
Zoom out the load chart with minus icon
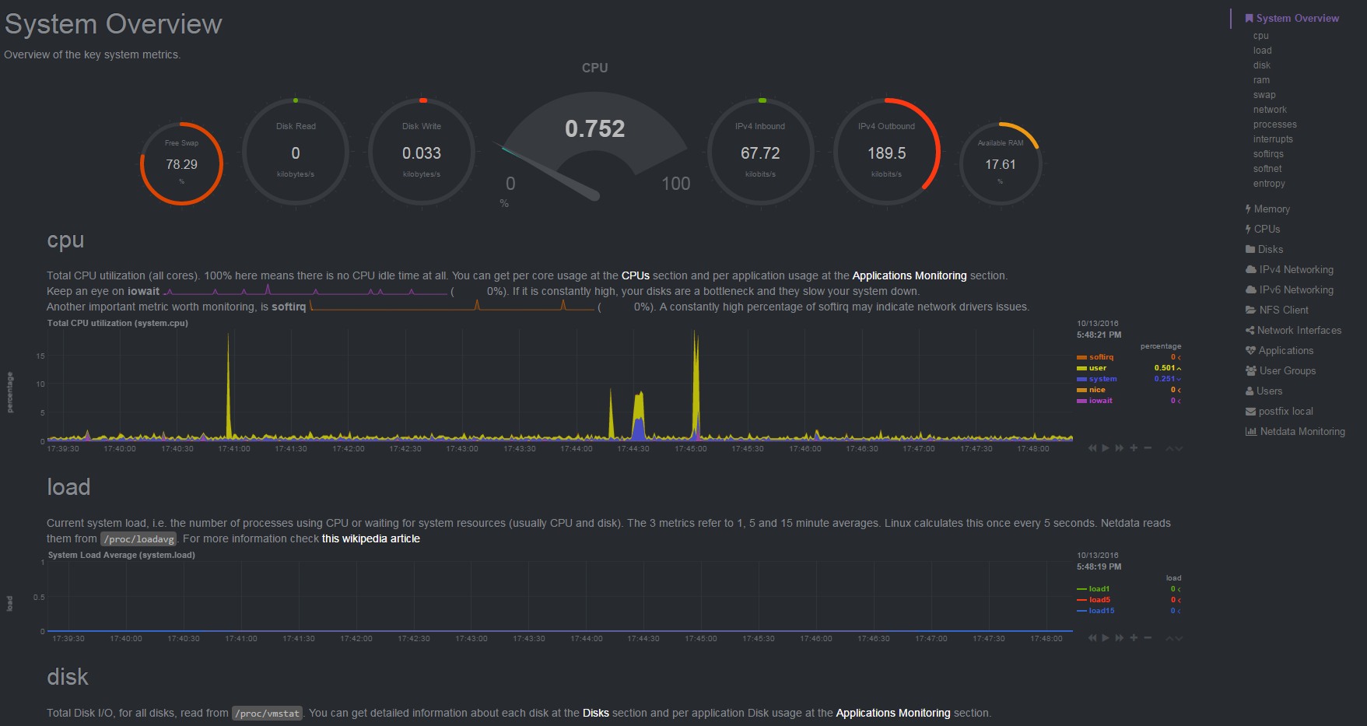pyautogui.click(x=1148, y=638)
